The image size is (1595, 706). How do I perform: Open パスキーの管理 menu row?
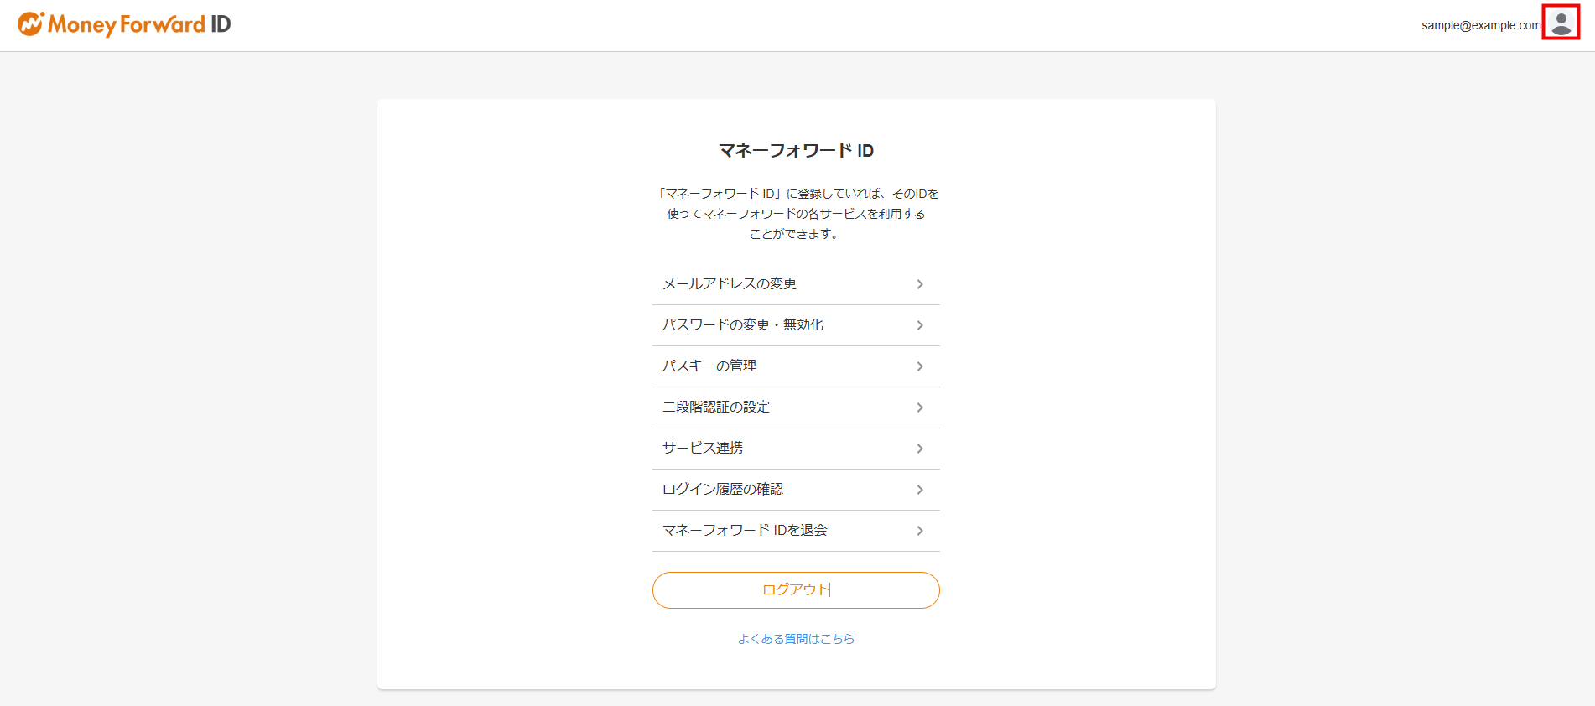tap(796, 366)
